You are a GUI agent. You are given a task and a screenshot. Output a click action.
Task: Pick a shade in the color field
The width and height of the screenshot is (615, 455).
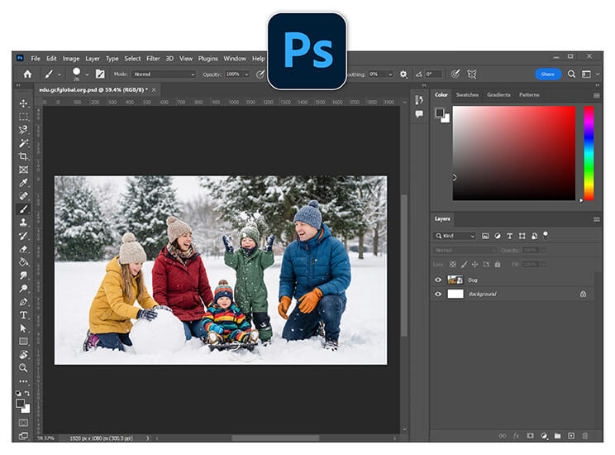coord(514,153)
